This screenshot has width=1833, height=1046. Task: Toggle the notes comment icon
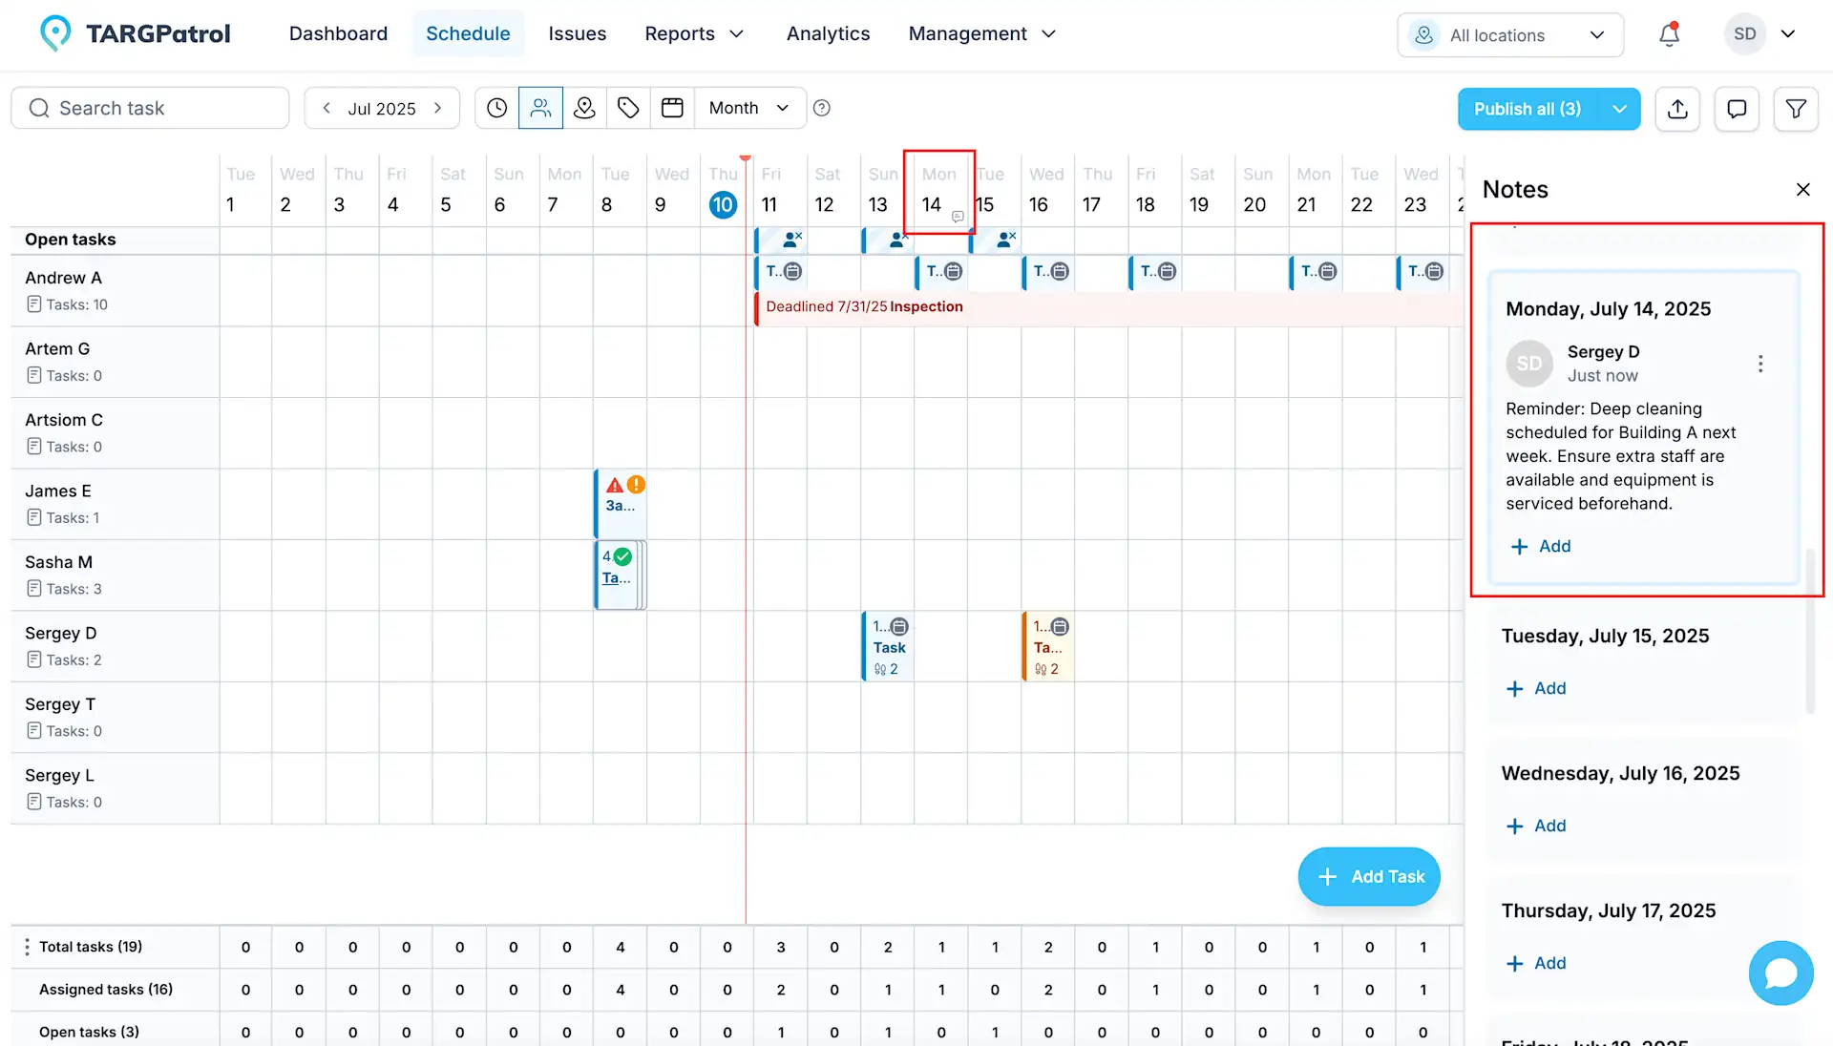pyautogui.click(x=1737, y=109)
